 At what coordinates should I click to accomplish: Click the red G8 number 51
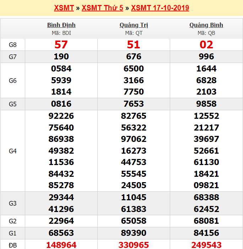(134, 44)
